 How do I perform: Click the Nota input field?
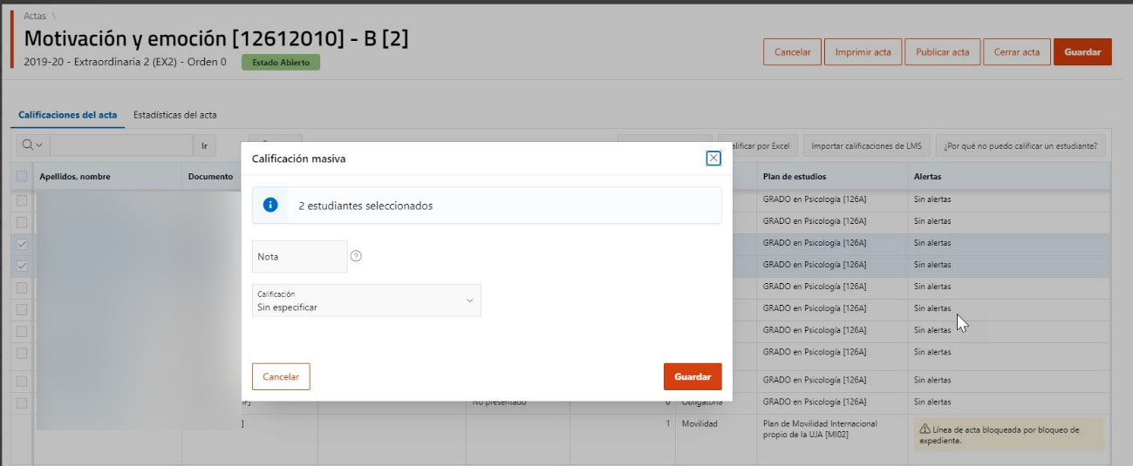(x=300, y=257)
